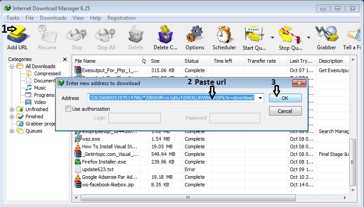Screen dimensions: 364x207
Task: Select the Documents category
Action: click(45, 81)
